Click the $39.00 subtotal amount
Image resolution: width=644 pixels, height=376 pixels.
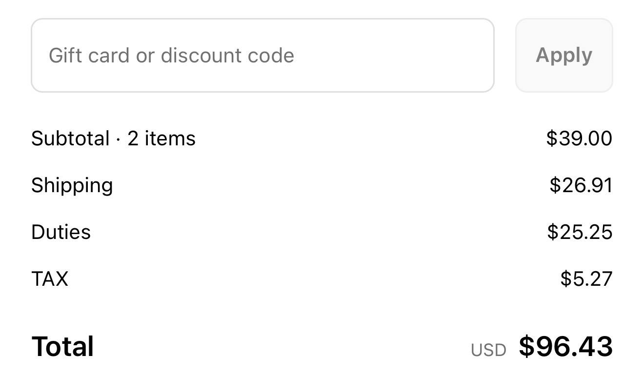(x=579, y=139)
